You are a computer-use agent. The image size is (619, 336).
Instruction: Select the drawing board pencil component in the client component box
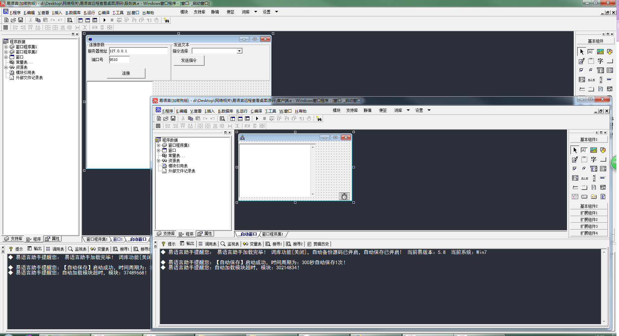pos(575,159)
